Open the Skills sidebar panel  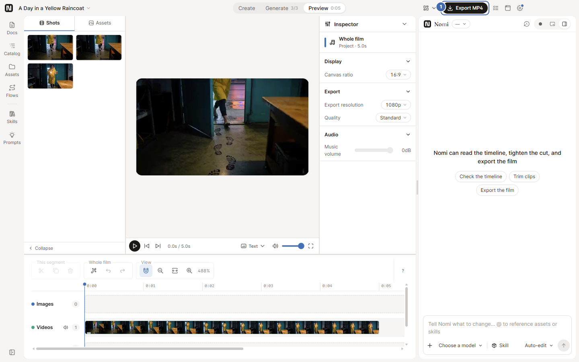pyautogui.click(x=12, y=117)
